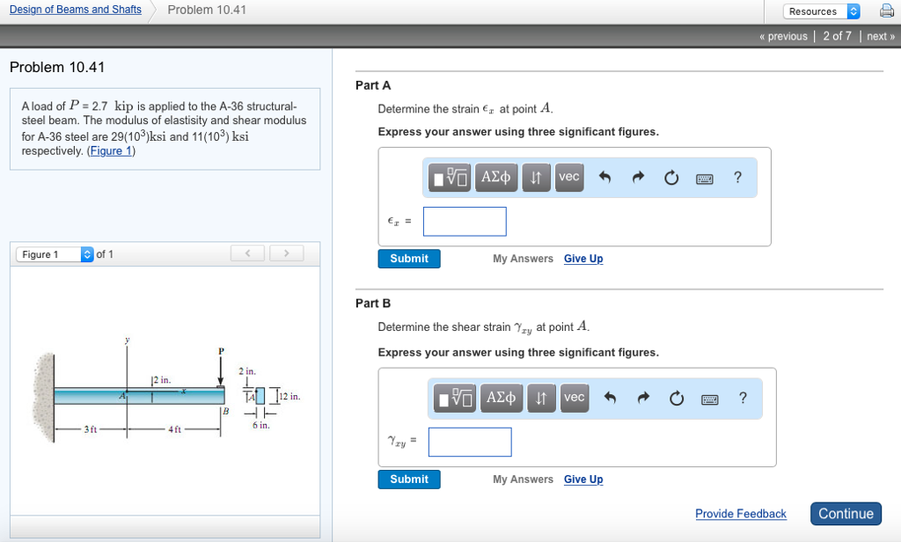
Task: Click subscript/superscript arrows button in Part A
Action: coord(536,177)
